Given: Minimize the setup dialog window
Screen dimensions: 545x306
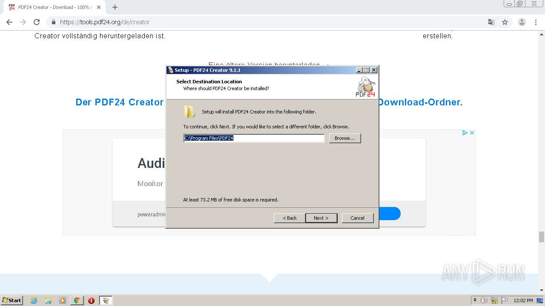Looking at the screenshot, I should click(x=359, y=70).
